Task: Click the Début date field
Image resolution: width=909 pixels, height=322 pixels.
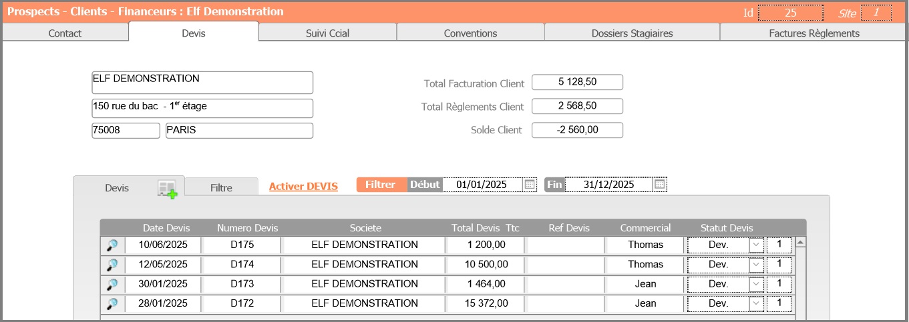Action: click(x=482, y=185)
